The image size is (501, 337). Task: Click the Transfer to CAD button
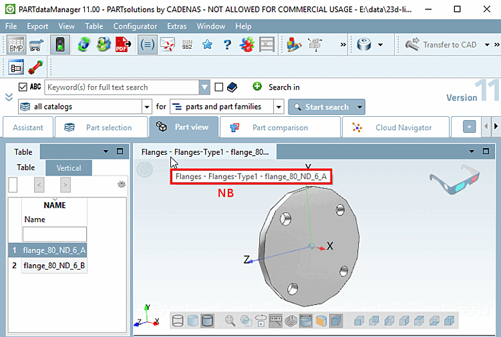(441, 45)
